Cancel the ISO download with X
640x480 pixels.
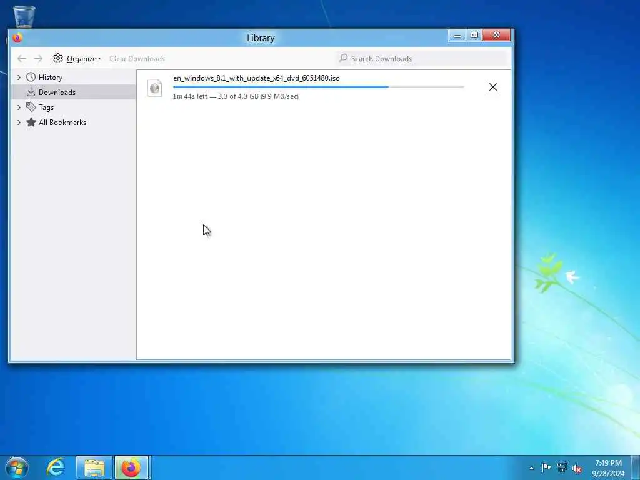[x=493, y=87]
